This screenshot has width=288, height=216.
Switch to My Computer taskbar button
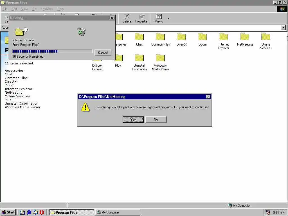[x=118, y=212]
